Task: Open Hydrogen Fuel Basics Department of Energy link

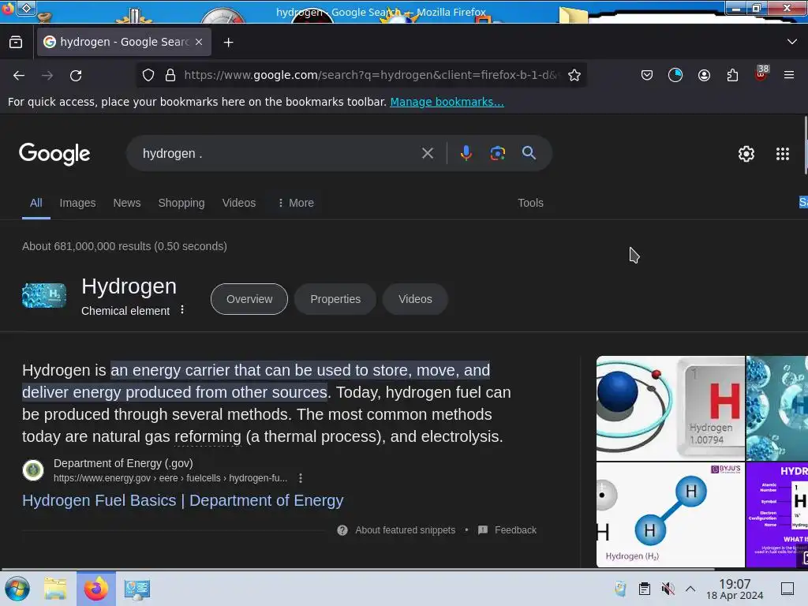Action: point(182,500)
